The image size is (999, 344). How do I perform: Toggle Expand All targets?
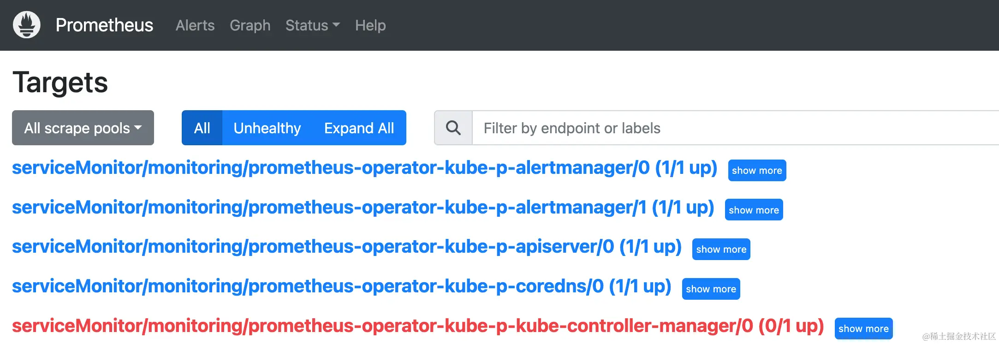[359, 128]
